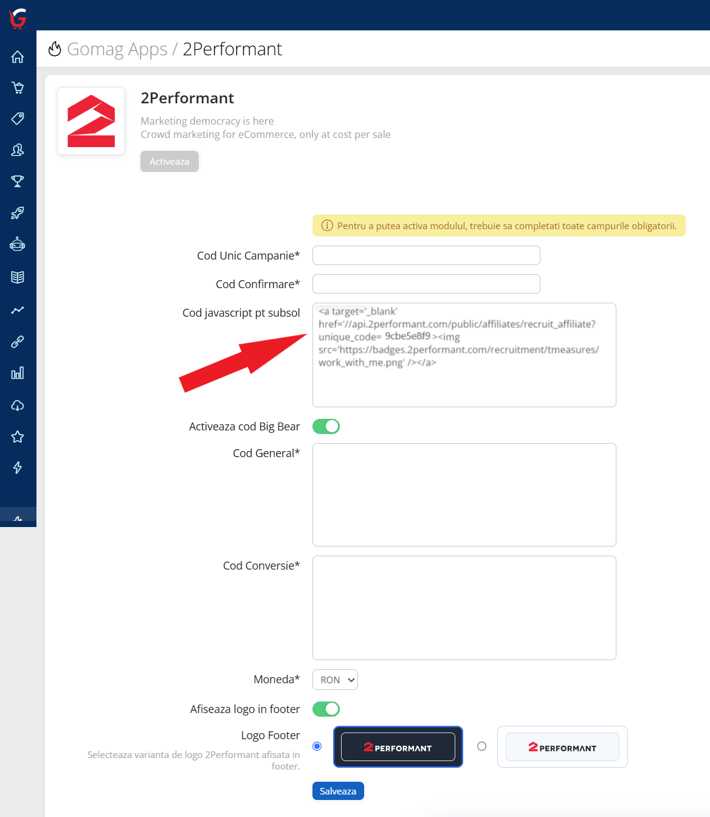Open the trophy sidebar icon
710x817 pixels.
pos(18,181)
